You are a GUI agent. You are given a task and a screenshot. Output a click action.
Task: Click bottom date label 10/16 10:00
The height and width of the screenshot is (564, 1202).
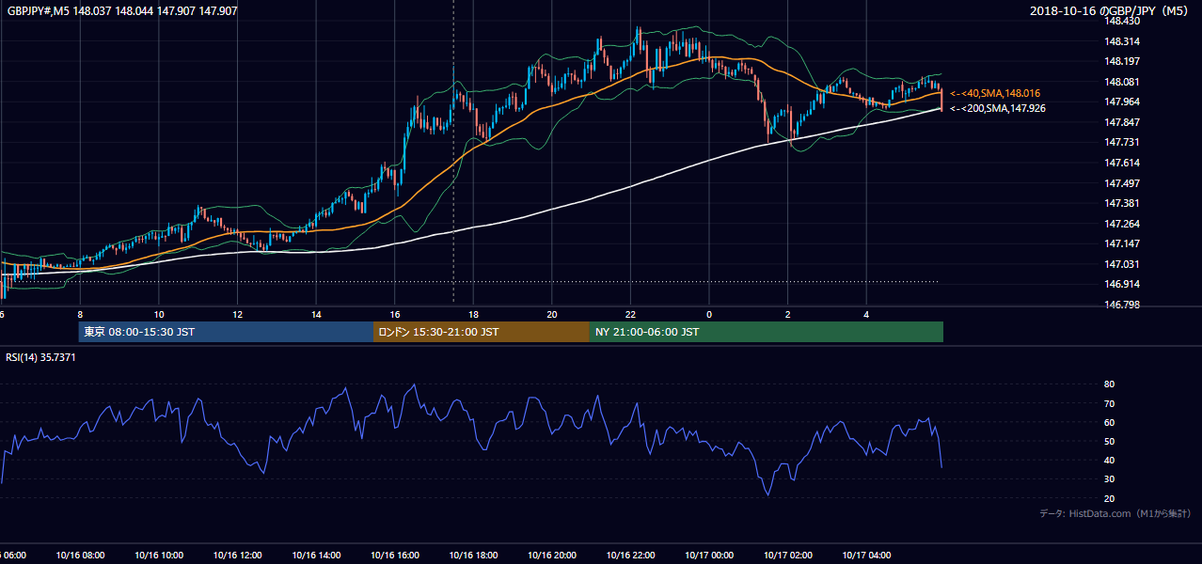[159, 556]
